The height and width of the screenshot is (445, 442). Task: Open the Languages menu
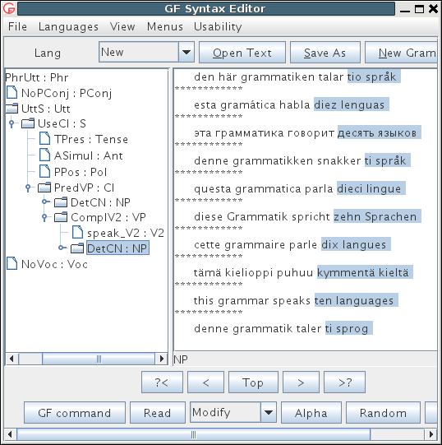coord(68,26)
